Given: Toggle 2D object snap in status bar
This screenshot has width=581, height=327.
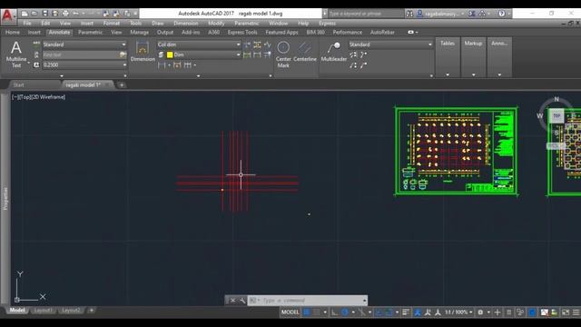Looking at the screenshot, I should (389, 312).
